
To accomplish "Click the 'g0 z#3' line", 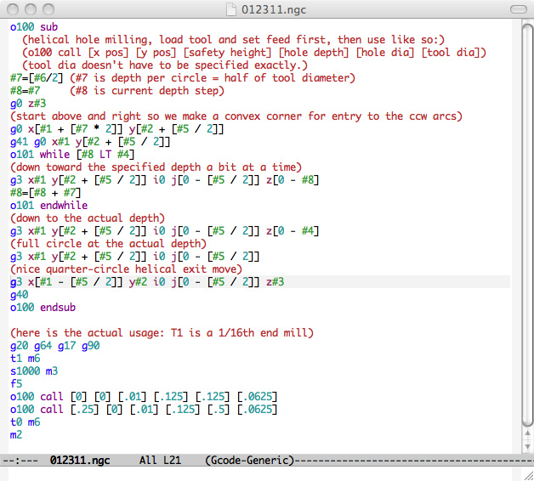I will [x=28, y=104].
